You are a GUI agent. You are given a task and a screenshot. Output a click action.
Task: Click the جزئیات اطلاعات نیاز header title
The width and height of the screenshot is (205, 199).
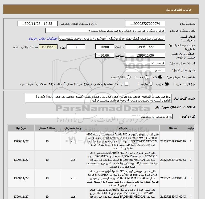(179, 10)
